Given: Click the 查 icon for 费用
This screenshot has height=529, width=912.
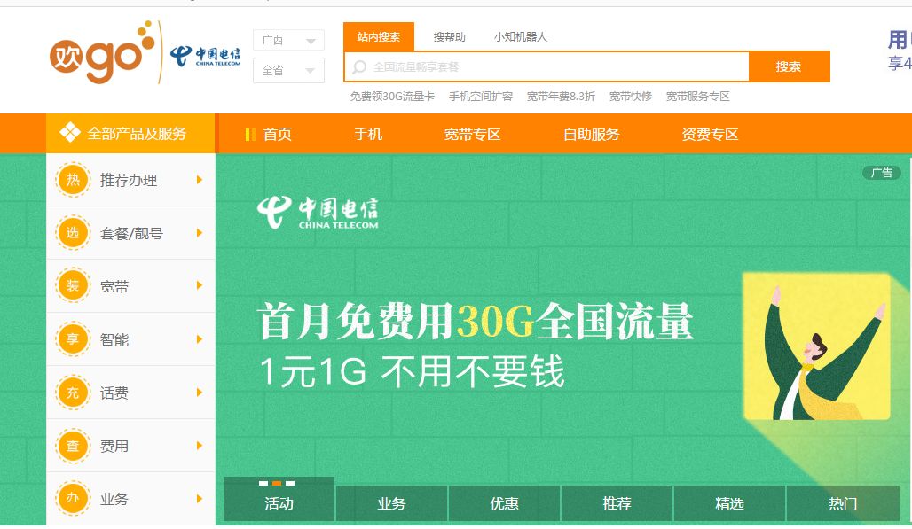Looking at the screenshot, I should click(x=73, y=446).
